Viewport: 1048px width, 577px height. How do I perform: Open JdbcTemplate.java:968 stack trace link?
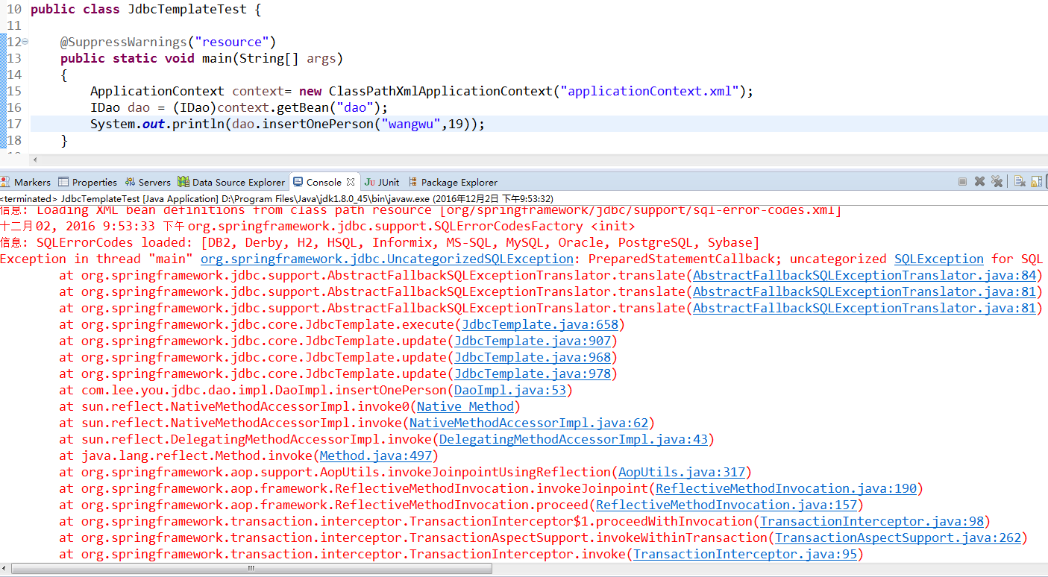pos(533,357)
